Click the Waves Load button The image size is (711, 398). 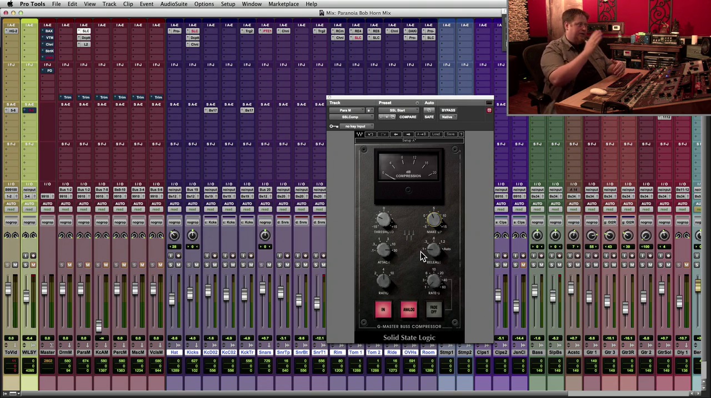[x=436, y=135]
